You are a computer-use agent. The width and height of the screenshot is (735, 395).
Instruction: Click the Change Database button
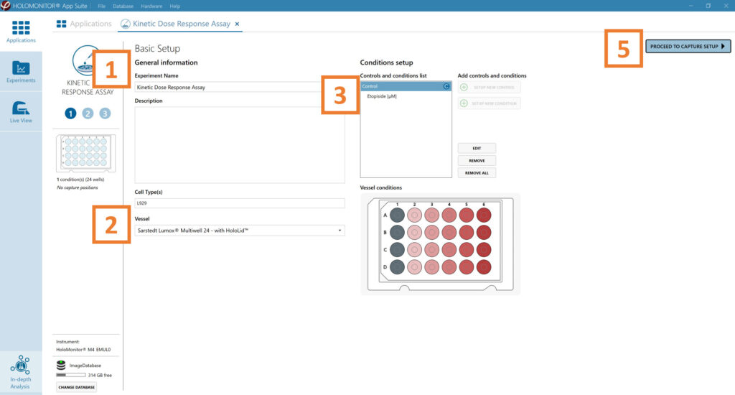pyautogui.click(x=76, y=387)
